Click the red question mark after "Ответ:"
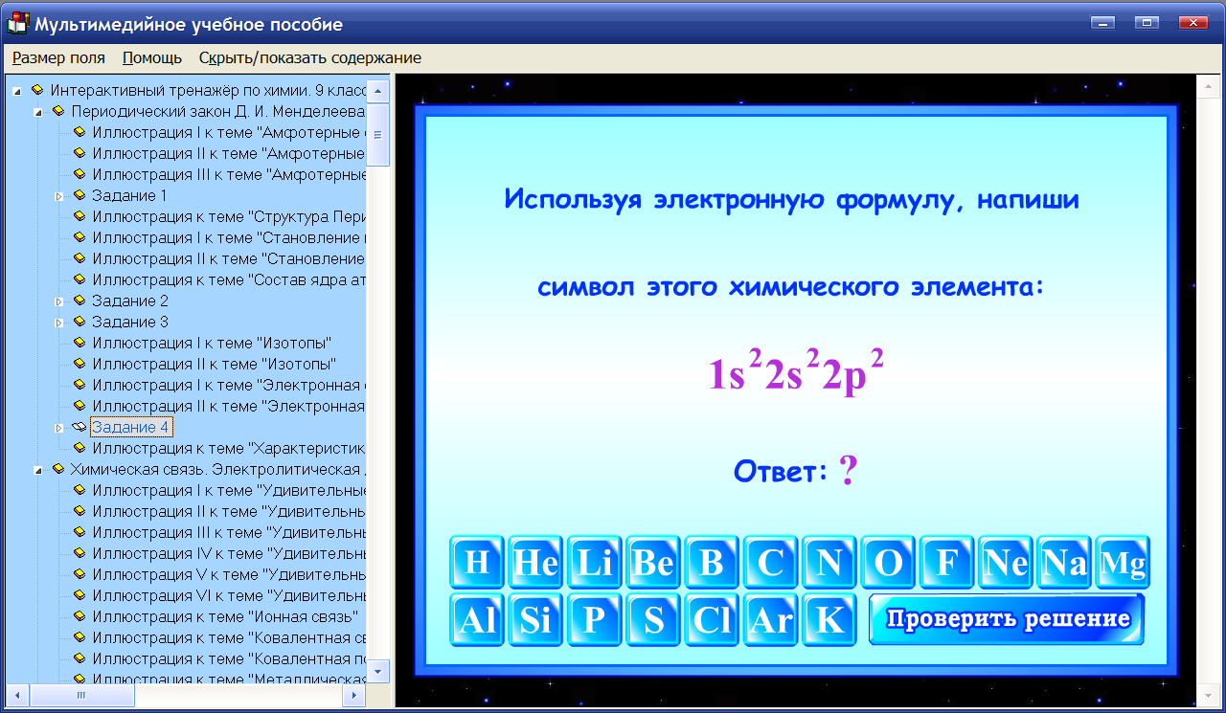1226x713 pixels. click(849, 468)
